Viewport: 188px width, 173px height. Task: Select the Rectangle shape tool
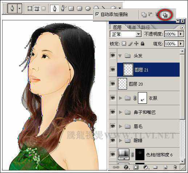[71, 8]
